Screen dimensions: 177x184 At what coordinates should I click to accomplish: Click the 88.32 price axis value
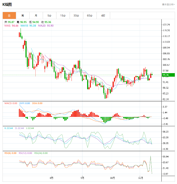click(x=165, y=88)
